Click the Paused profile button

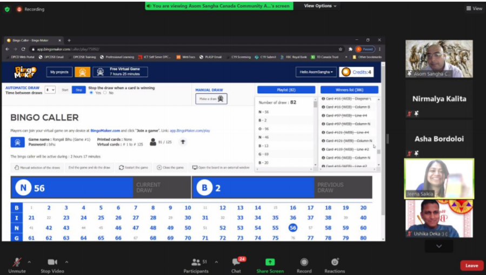365,49
